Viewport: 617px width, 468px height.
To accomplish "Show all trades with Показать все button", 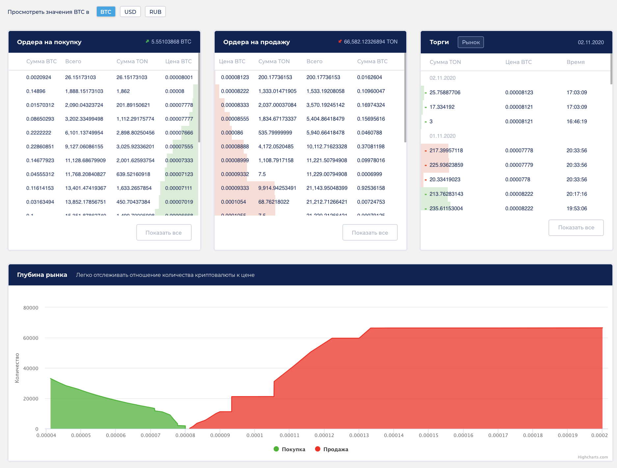I will [576, 227].
